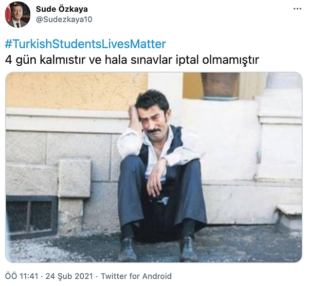309x286 pixels.
Task: Click the stone block beside the man
Action: (x=74, y=178)
